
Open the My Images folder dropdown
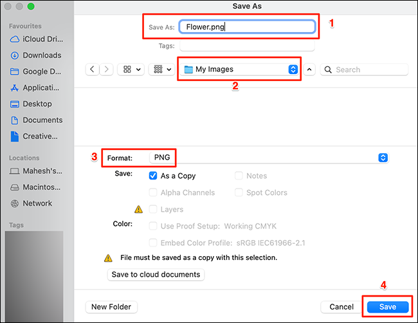click(240, 69)
